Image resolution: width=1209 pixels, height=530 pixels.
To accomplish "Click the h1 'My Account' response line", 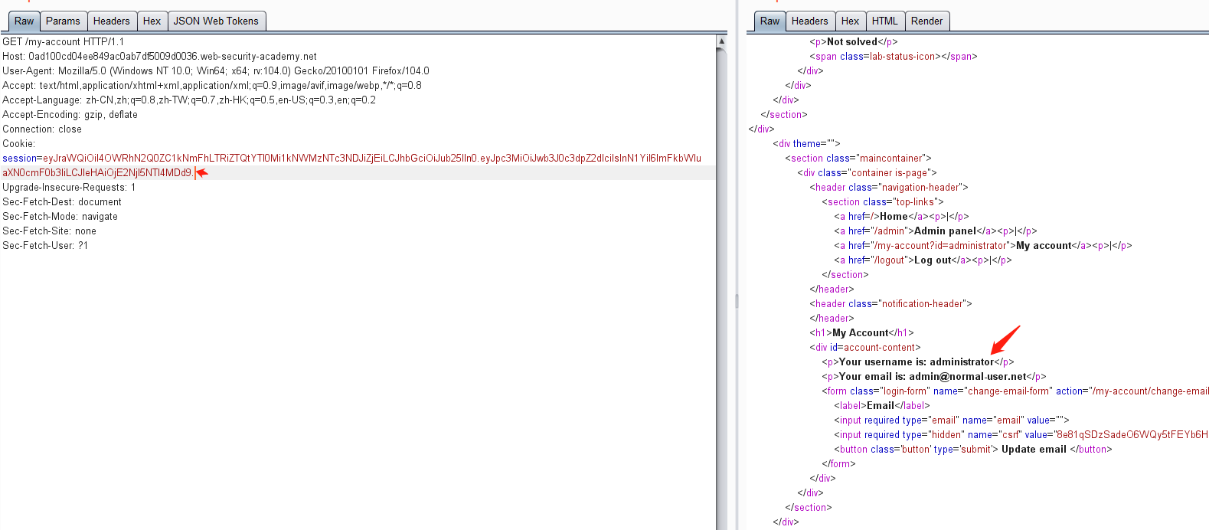I will click(x=861, y=333).
